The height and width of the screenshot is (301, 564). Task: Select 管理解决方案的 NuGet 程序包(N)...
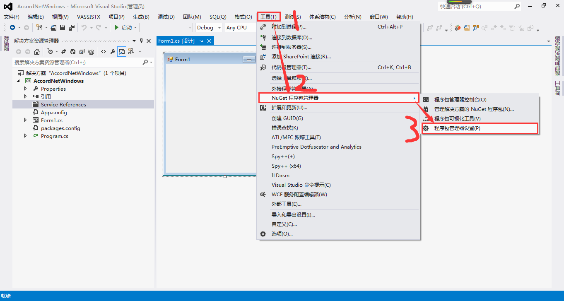[x=480, y=109]
